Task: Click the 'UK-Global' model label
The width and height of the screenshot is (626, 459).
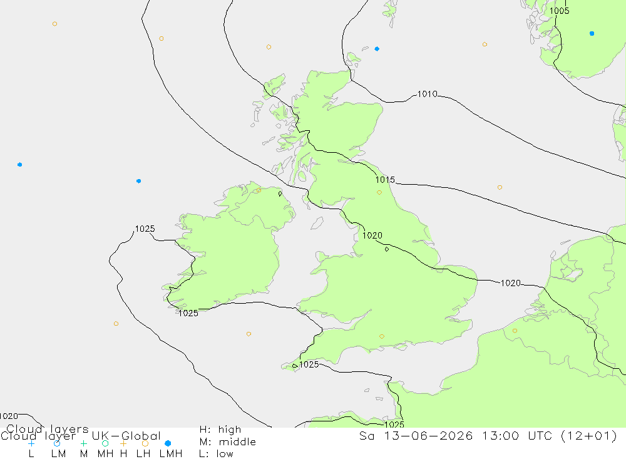Action: tap(126, 435)
